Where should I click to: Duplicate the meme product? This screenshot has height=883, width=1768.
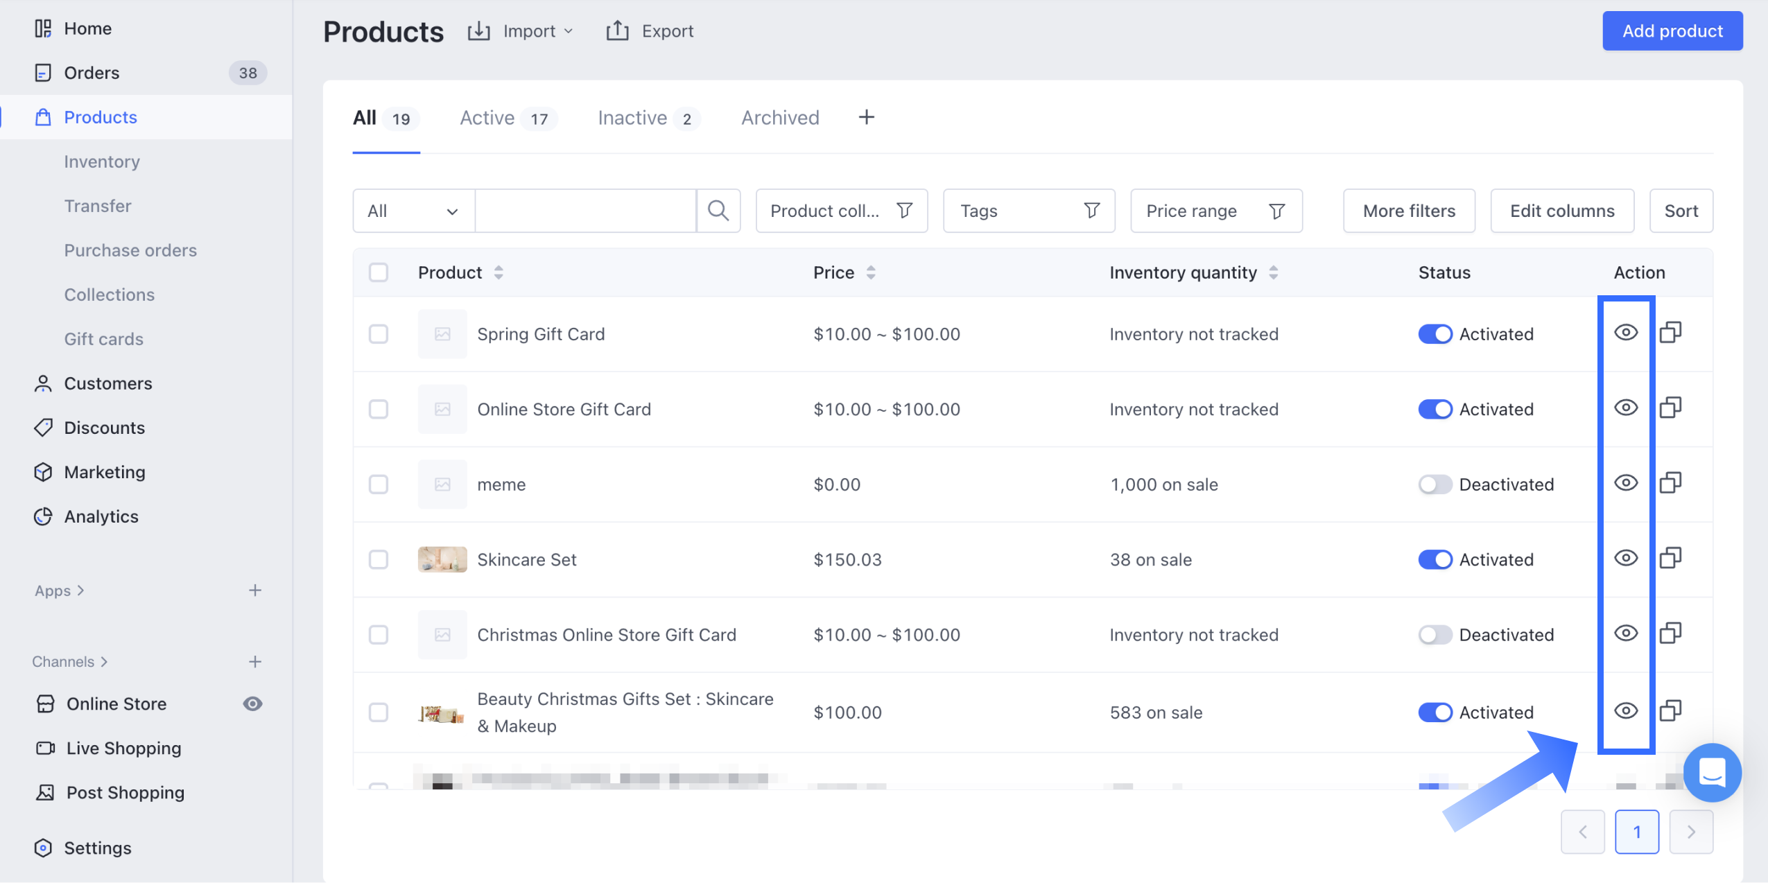(1670, 483)
